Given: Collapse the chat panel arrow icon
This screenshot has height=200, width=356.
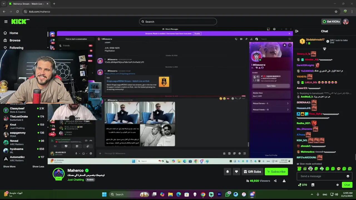Looking at the screenshot, I should [x=296, y=31].
